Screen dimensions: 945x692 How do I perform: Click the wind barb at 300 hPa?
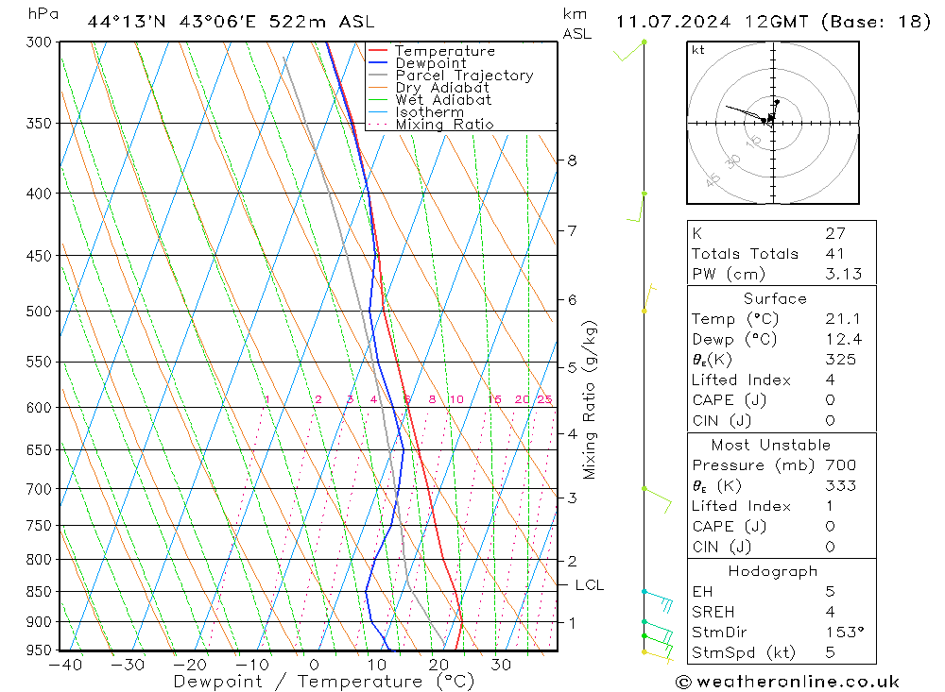629,51
